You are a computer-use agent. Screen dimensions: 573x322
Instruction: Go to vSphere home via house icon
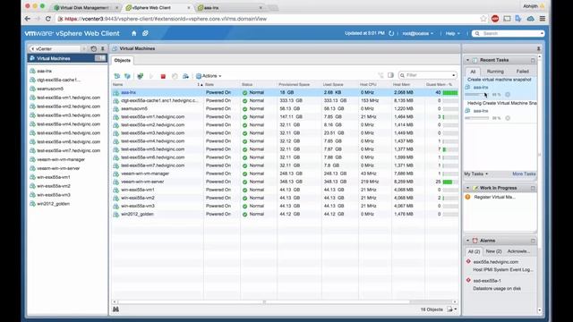[133, 33]
